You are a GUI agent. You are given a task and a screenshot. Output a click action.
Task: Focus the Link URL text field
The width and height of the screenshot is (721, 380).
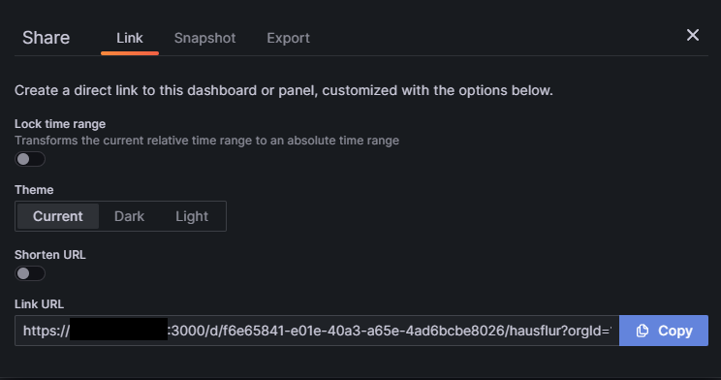317,331
